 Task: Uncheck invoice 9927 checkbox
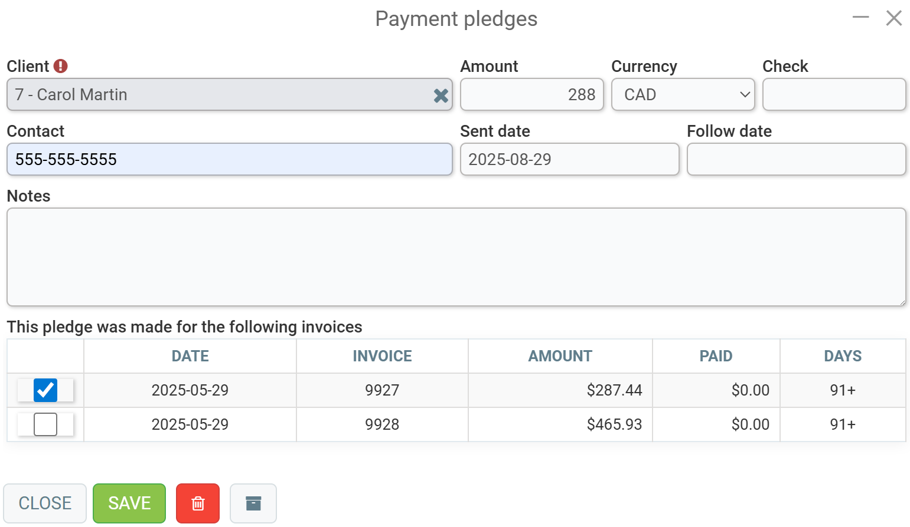point(45,390)
